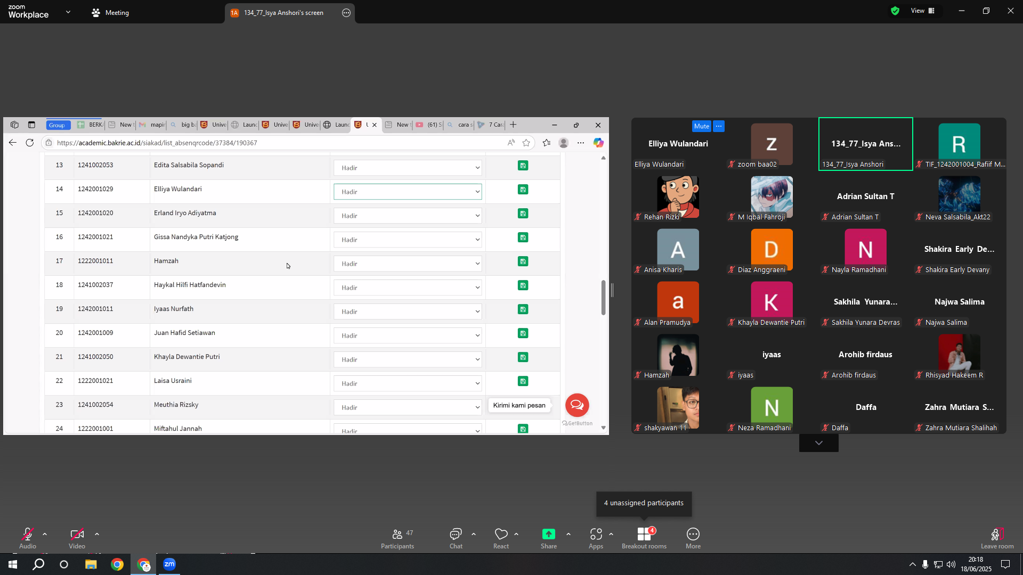Open screen share options ellipsis

tap(346, 13)
